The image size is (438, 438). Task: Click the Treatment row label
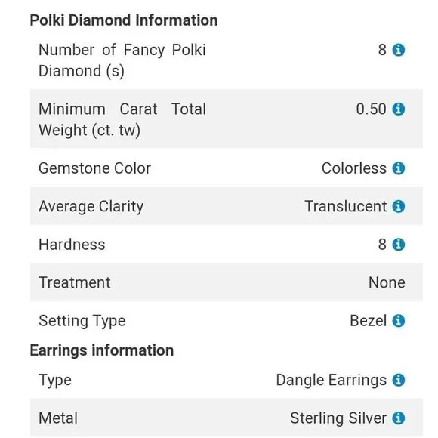[x=75, y=282]
